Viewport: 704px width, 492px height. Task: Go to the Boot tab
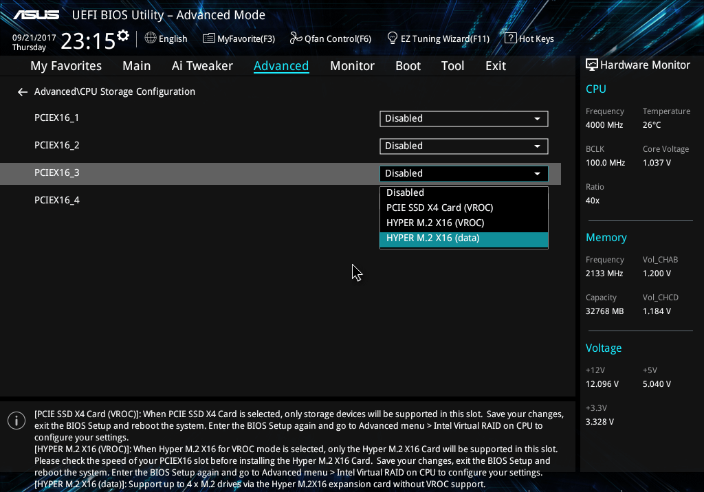408,66
